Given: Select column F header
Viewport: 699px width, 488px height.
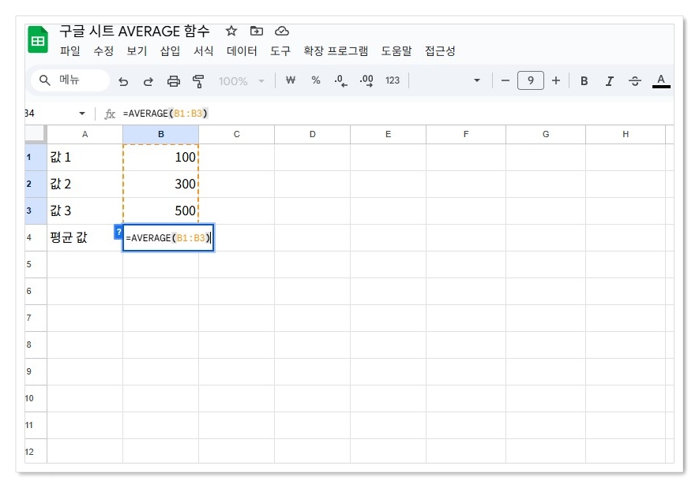Looking at the screenshot, I should point(466,134).
